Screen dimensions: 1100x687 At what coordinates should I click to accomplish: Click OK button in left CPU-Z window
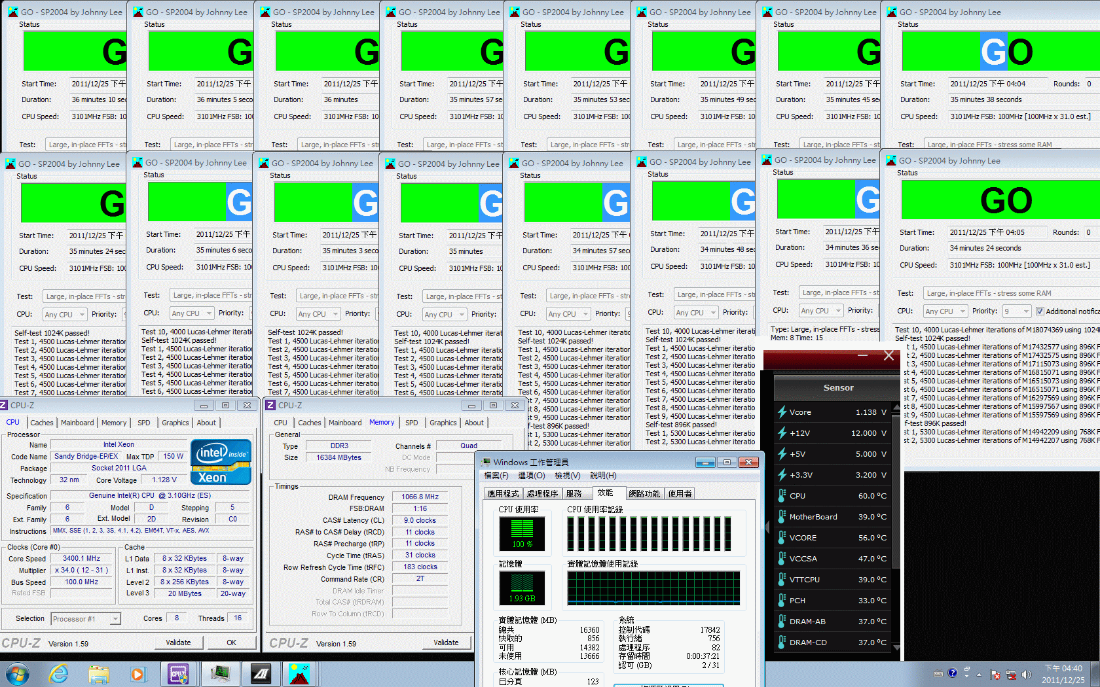point(231,643)
